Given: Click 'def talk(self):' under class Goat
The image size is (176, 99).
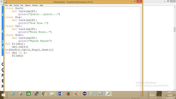Looking at the screenshot, I should click(24, 38).
